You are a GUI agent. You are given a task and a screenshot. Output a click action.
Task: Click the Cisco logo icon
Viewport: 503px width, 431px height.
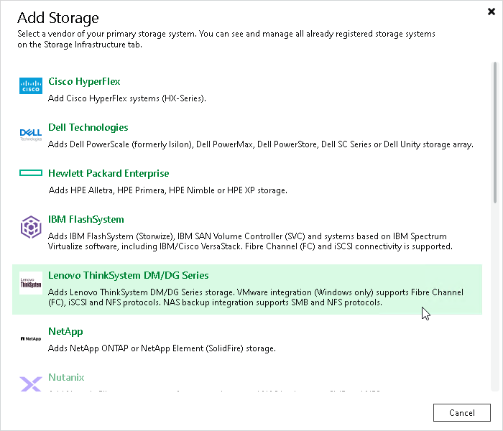(x=31, y=85)
